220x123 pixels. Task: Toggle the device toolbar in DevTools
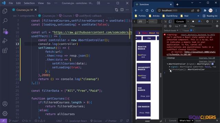click(170, 22)
